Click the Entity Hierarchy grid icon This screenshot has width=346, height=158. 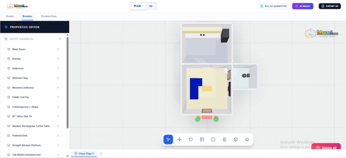(6, 39)
